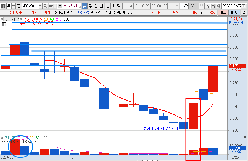Click the black 300 moving average label
248x161 pixels.
click(x=66, y=19)
